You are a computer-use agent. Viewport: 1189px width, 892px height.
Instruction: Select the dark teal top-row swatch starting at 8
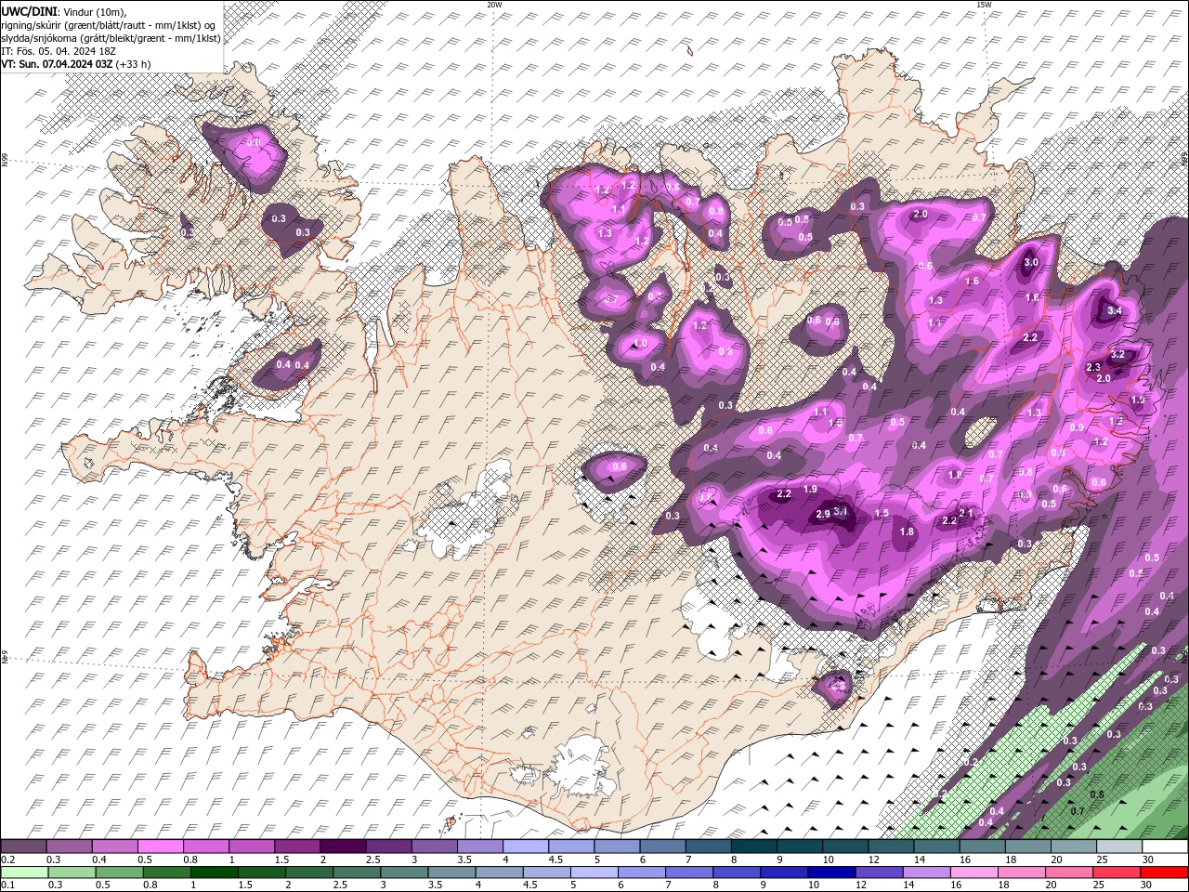click(x=752, y=846)
